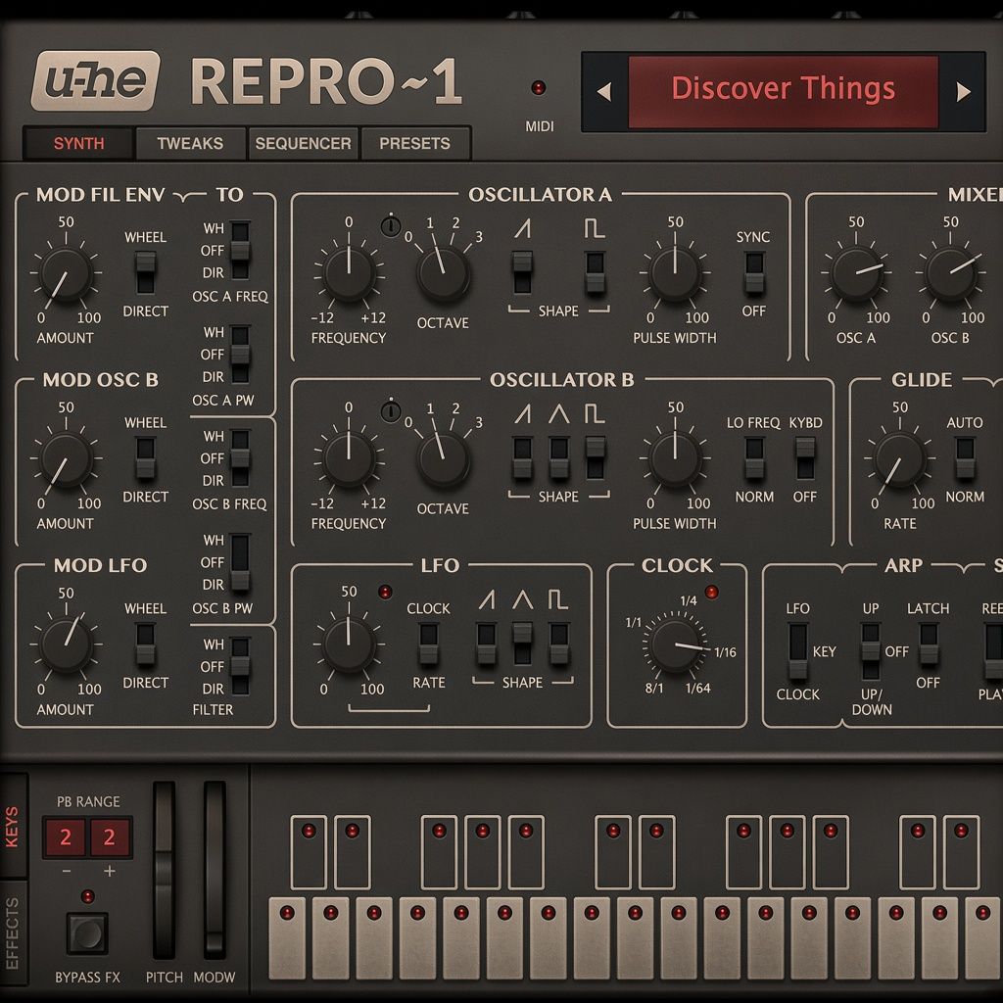The image size is (1003, 1003).
Task: Click Mixer OSC A level knob
Action: 856,274
